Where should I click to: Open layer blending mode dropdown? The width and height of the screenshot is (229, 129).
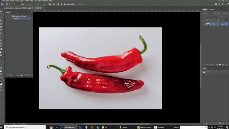210,17
